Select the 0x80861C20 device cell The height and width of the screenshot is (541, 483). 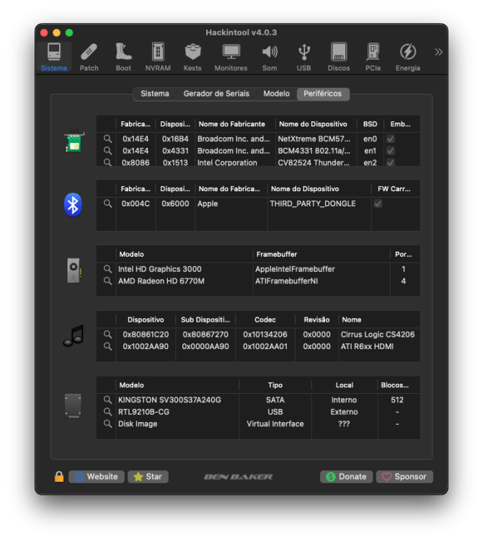146,334
